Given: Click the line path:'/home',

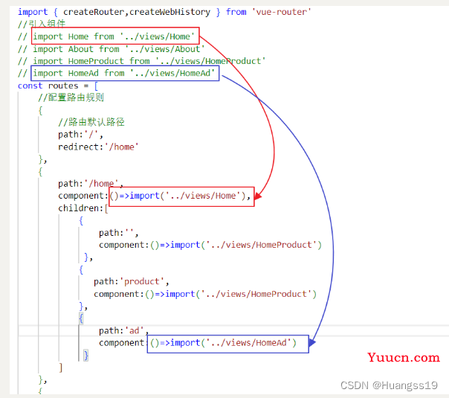Looking at the screenshot, I should [x=91, y=184].
